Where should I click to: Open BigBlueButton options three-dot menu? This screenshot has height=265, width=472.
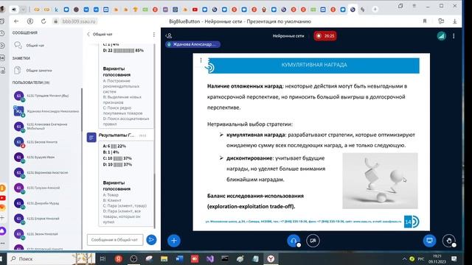tap(454, 36)
